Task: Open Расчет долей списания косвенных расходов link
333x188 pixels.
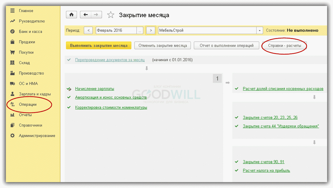Action: click(x=283, y=89)
